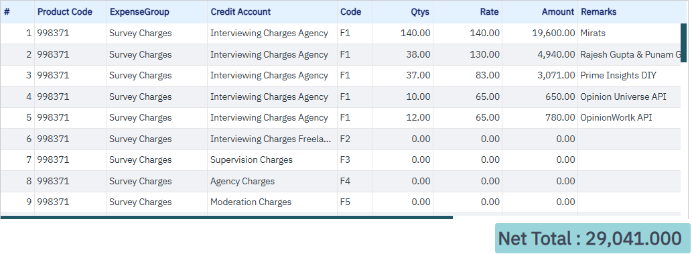Click the OpinionWorlk API remarks cell
692x254 pixels.
(x=629, y=117)
